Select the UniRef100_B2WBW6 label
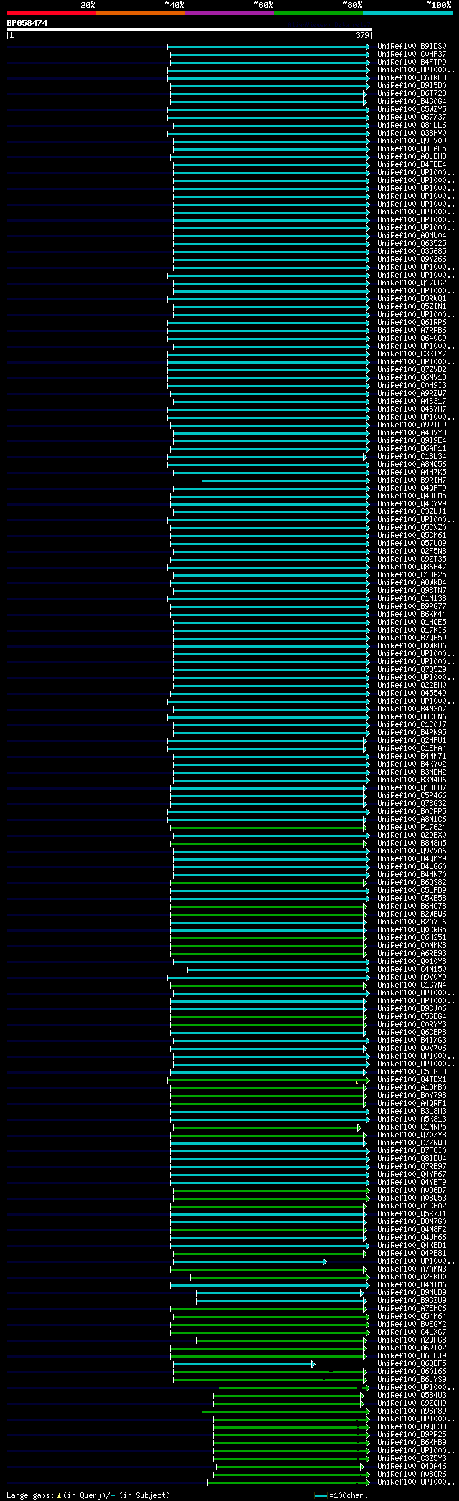This screenshot has width=459, height=1501. click(412, 914)
